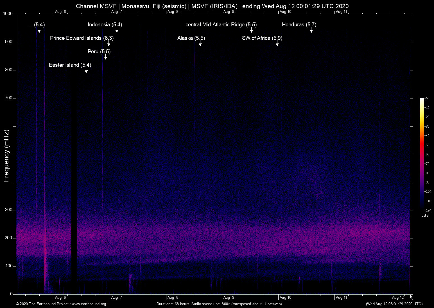This screenshot has width=434, height=308.
Task: Click the arrow marker under Peru (5.5)
Action: pos(106,57)
